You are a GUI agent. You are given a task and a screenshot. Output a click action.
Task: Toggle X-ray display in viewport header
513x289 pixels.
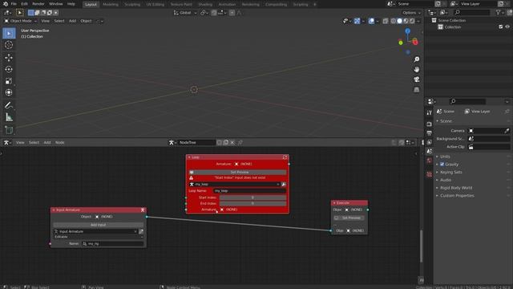coord(386,21)
